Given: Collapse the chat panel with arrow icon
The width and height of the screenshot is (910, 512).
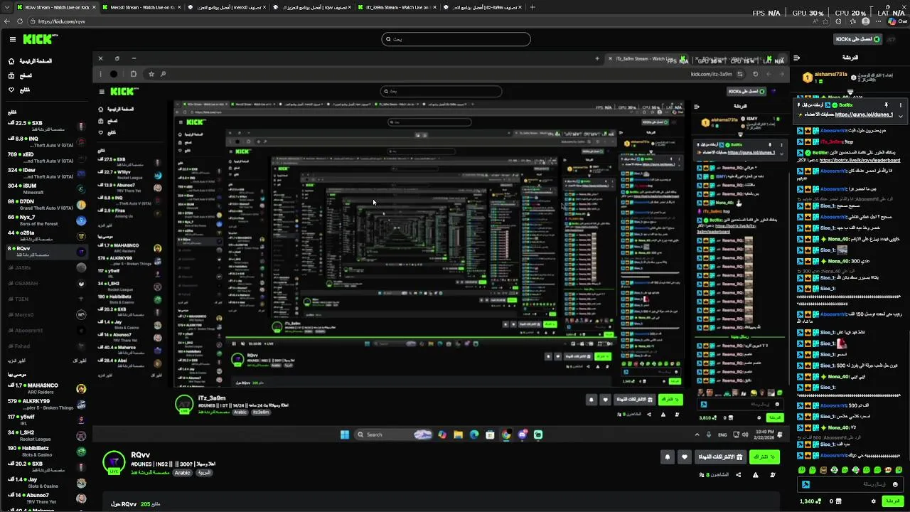Looking at the screenshot, I should point(797,58).
